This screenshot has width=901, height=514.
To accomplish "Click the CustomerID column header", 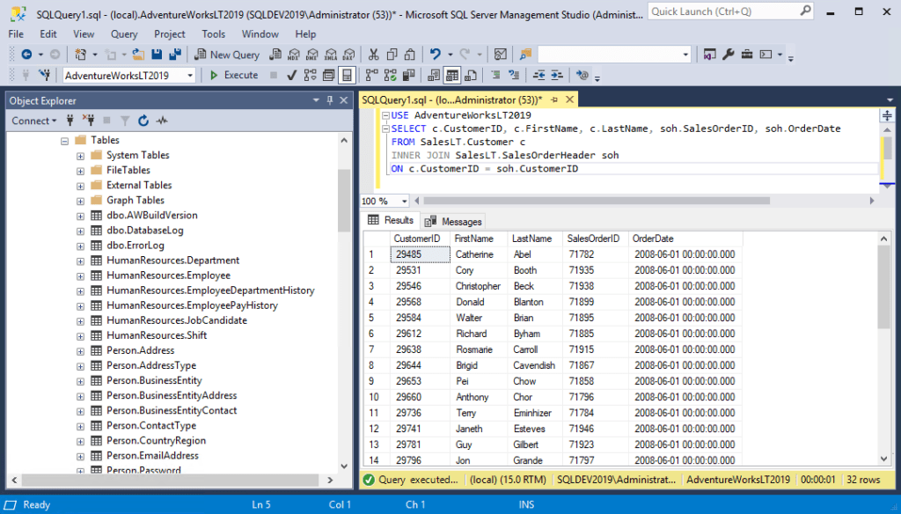I will (x=420, y=239).
